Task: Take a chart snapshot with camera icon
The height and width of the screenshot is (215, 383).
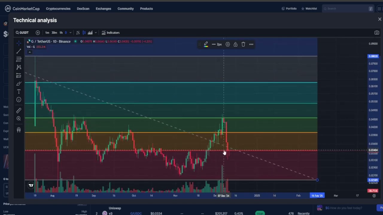Action: point(377,33)
